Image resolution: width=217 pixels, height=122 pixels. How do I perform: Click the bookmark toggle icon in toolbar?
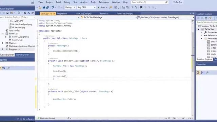click(x=141, y=7)
